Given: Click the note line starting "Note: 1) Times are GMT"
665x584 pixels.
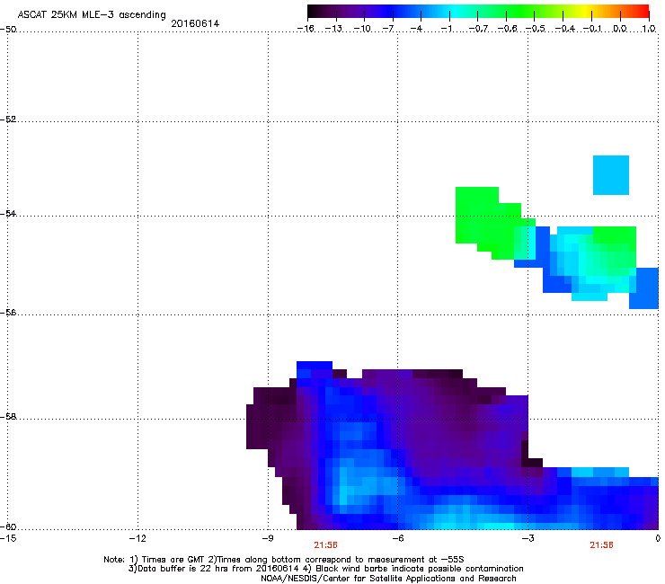Looking at the screenshot, I should click(x=284, y=560).
